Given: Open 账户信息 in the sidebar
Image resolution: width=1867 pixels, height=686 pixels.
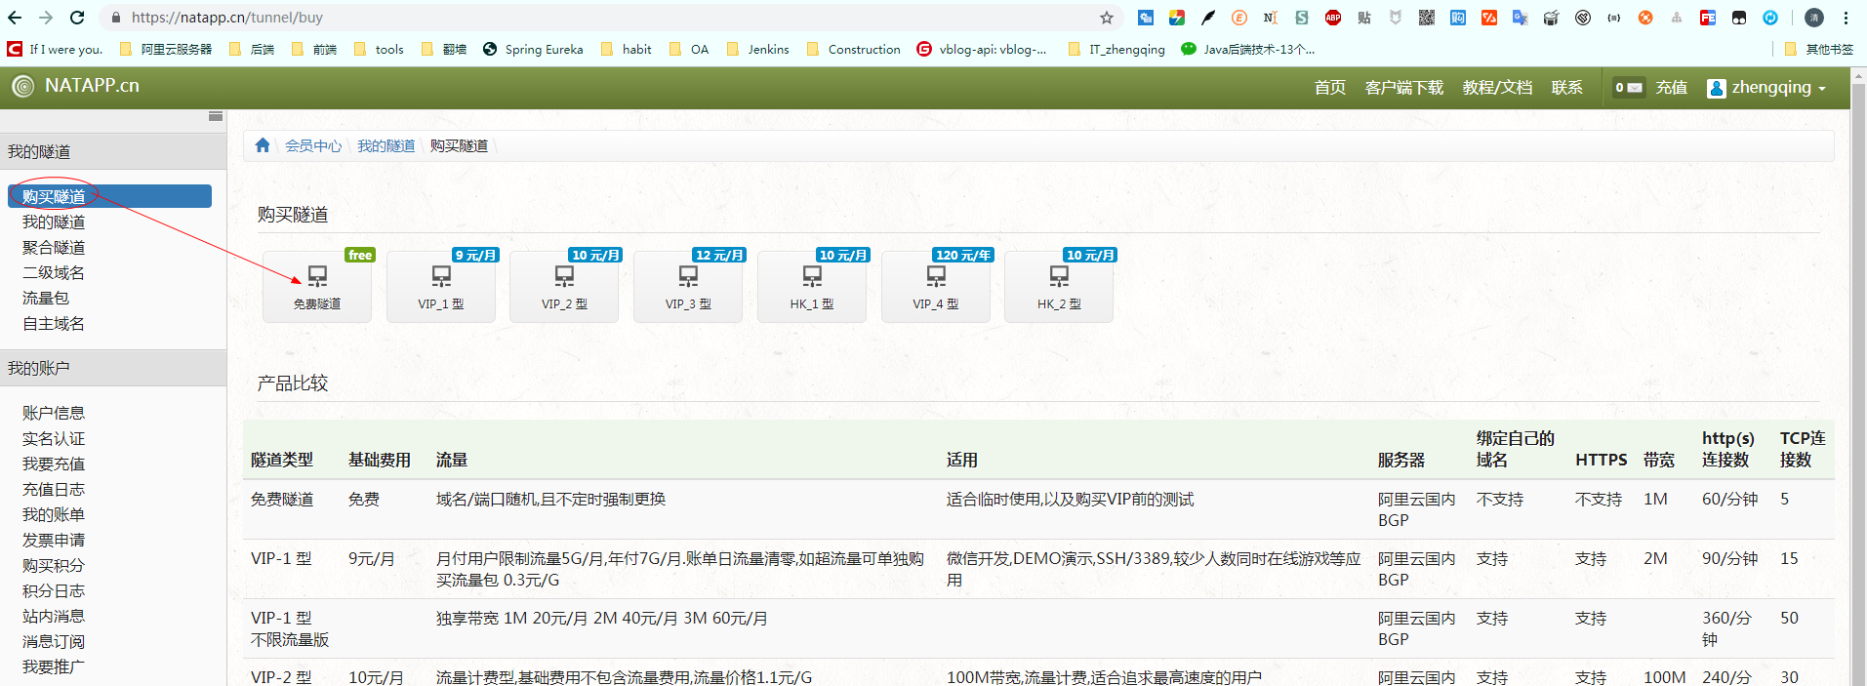Looking at the screenshot, I should (54, 413).
